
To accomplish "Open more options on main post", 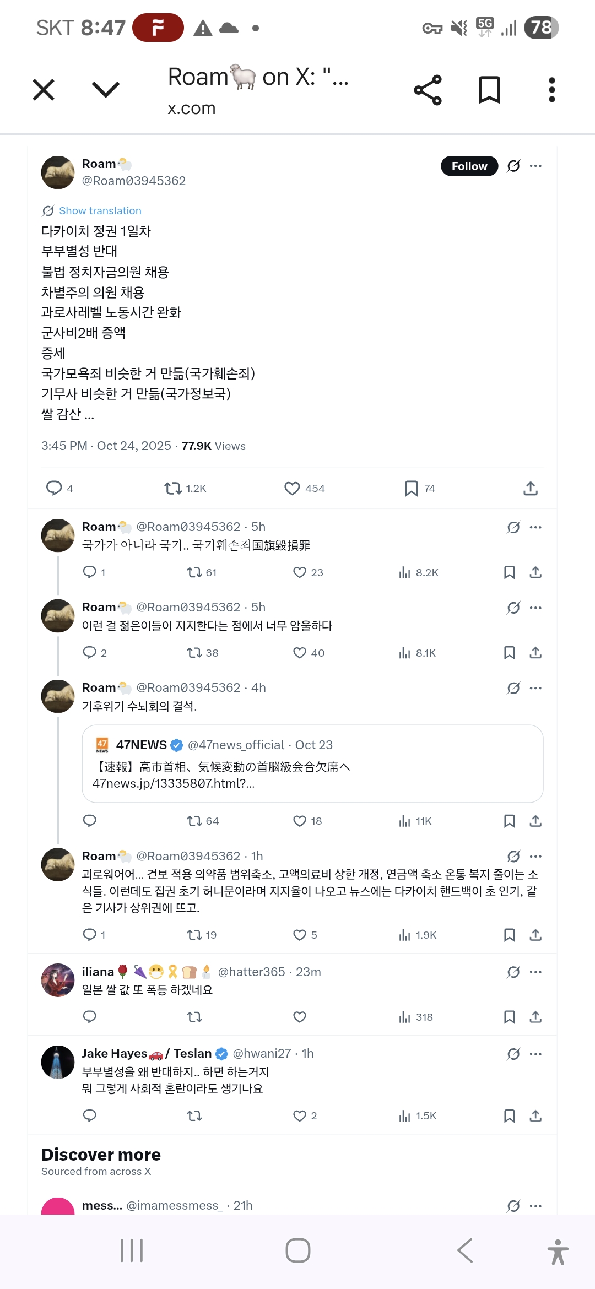I will tap(535, 166).
